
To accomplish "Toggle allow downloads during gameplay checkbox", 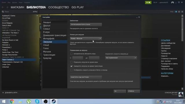I will [71, 62].
